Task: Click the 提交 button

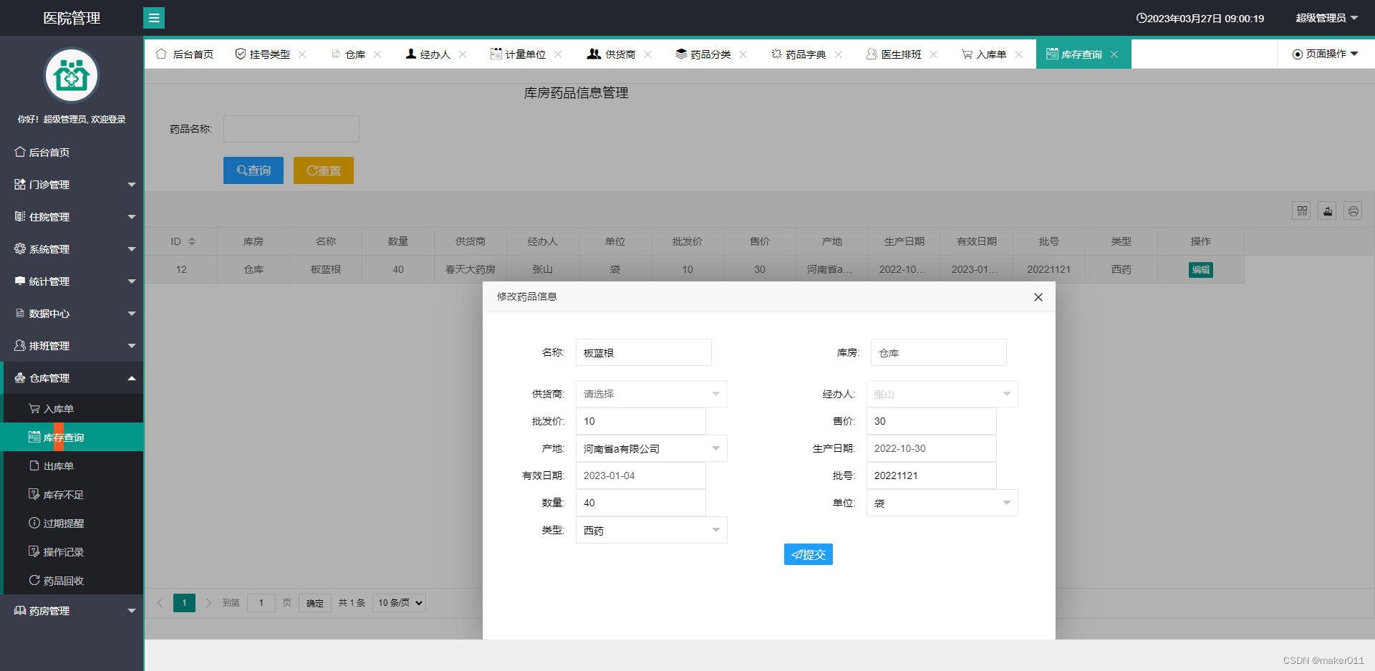Action: click(809, 554)
